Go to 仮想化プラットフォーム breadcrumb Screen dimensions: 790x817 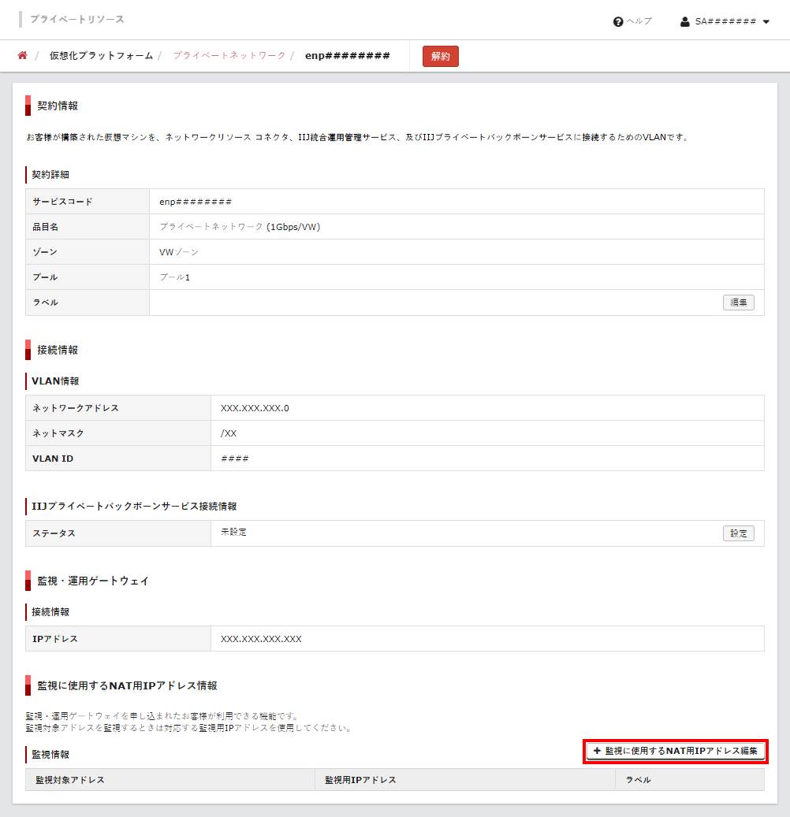click(x=101, y=56)
